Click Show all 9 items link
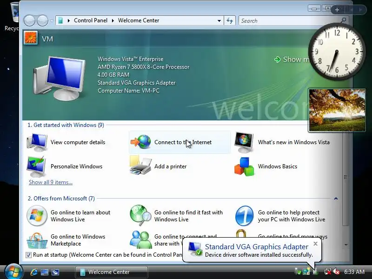Screen dimensions: 372x279 pos(51,182)
